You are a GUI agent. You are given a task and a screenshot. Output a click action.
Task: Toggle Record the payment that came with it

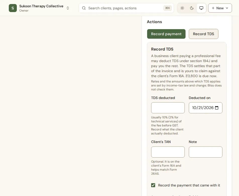(x=153, y=185)
